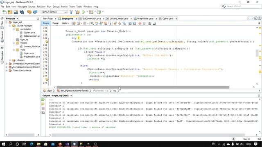Click the taskbar Search icon
Image resolution: width=262 pixels, height=147 pixels.
[x=10, y=144]
